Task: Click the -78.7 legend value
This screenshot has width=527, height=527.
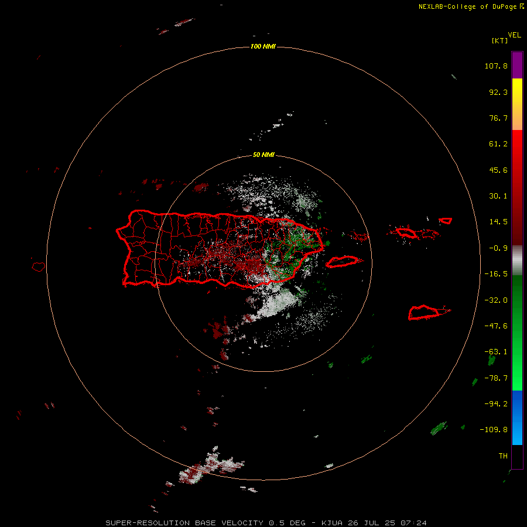Action: coord(496,378)
